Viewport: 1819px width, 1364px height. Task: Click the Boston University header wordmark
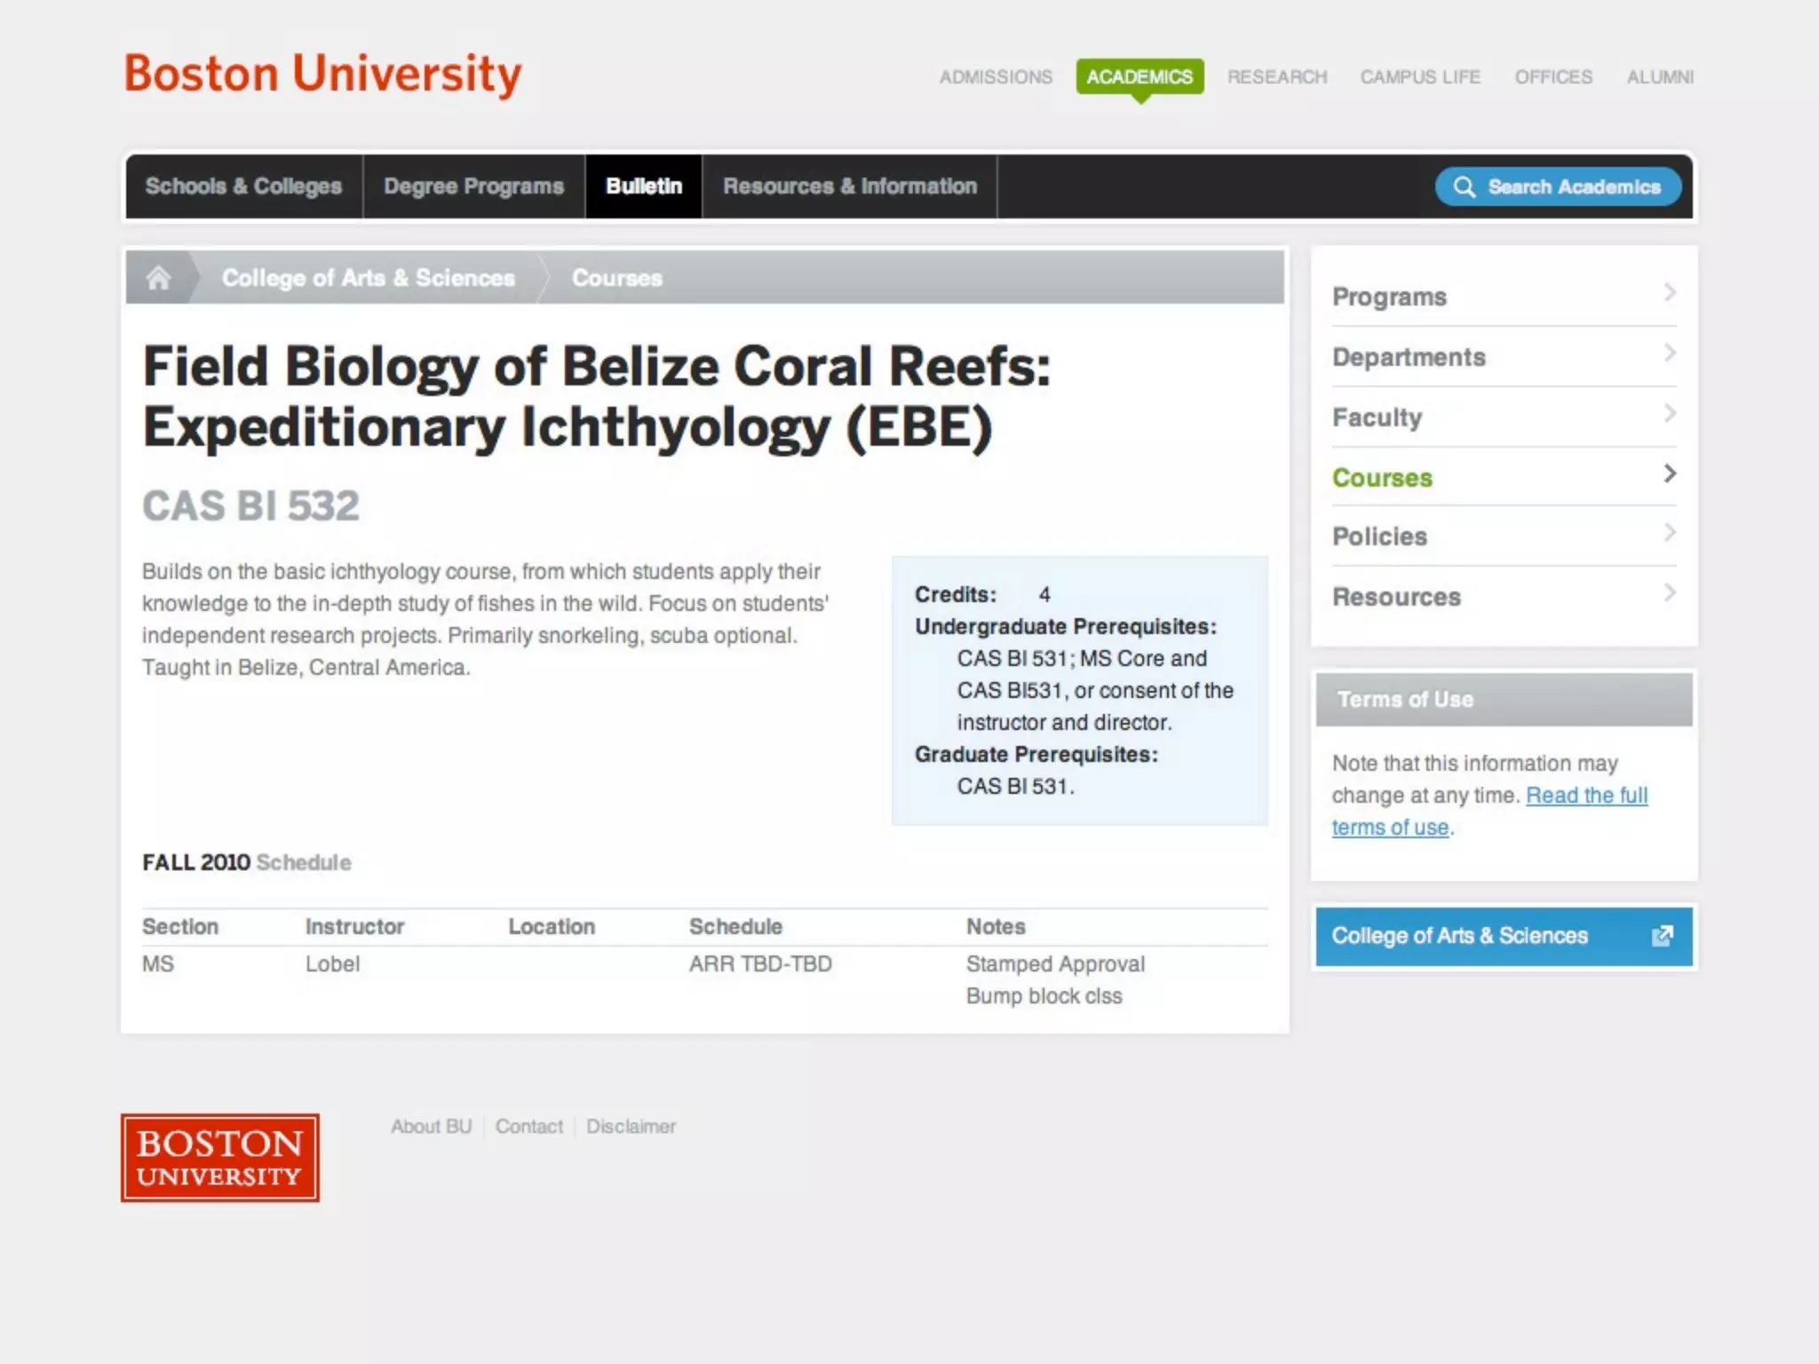[x=322, y=74]
